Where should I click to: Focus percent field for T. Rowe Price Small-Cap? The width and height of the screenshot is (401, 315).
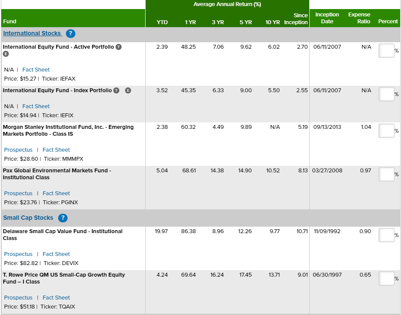(386, 279)
